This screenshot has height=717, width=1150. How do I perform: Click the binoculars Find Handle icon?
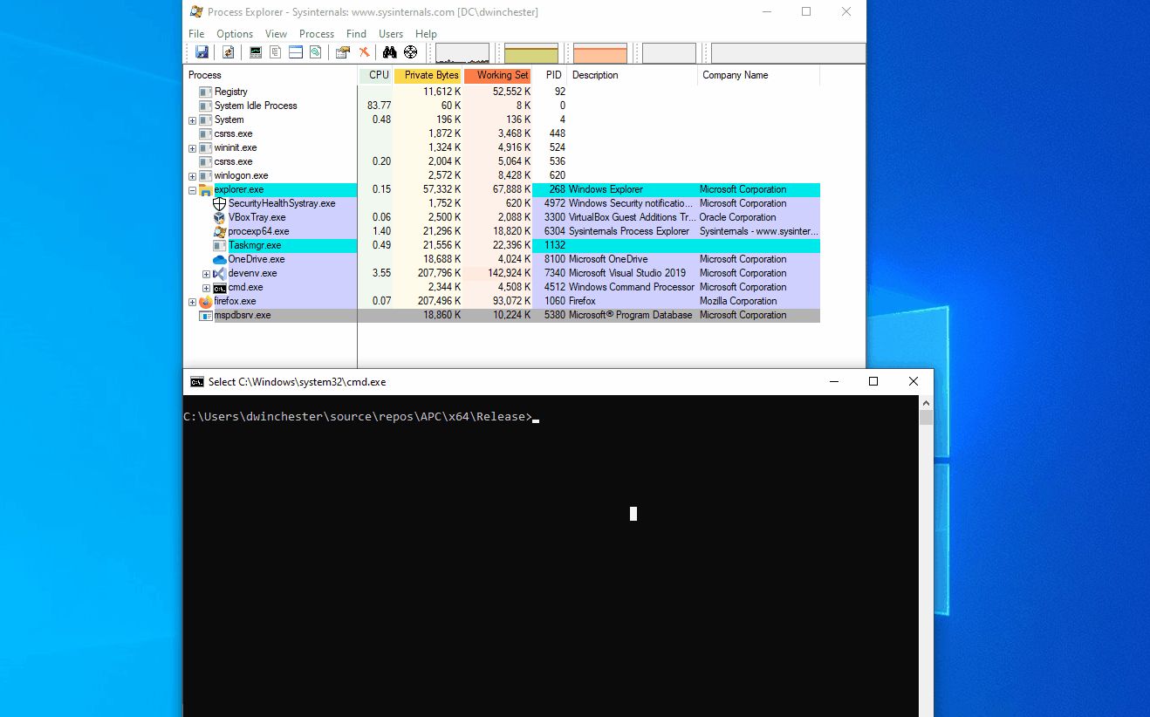[390, 52]
